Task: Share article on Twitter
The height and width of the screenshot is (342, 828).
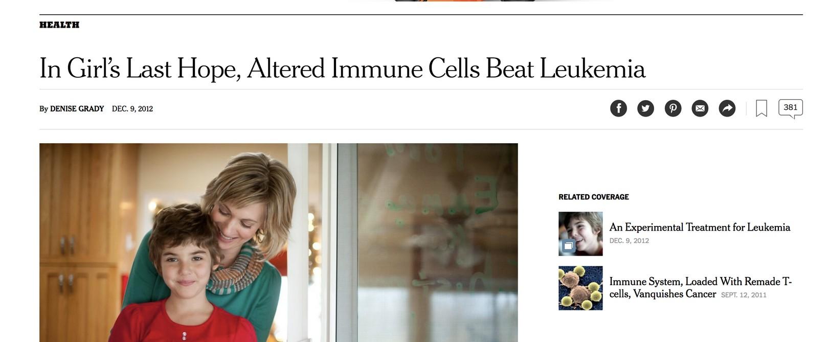Action: click(x=645, y=108)
